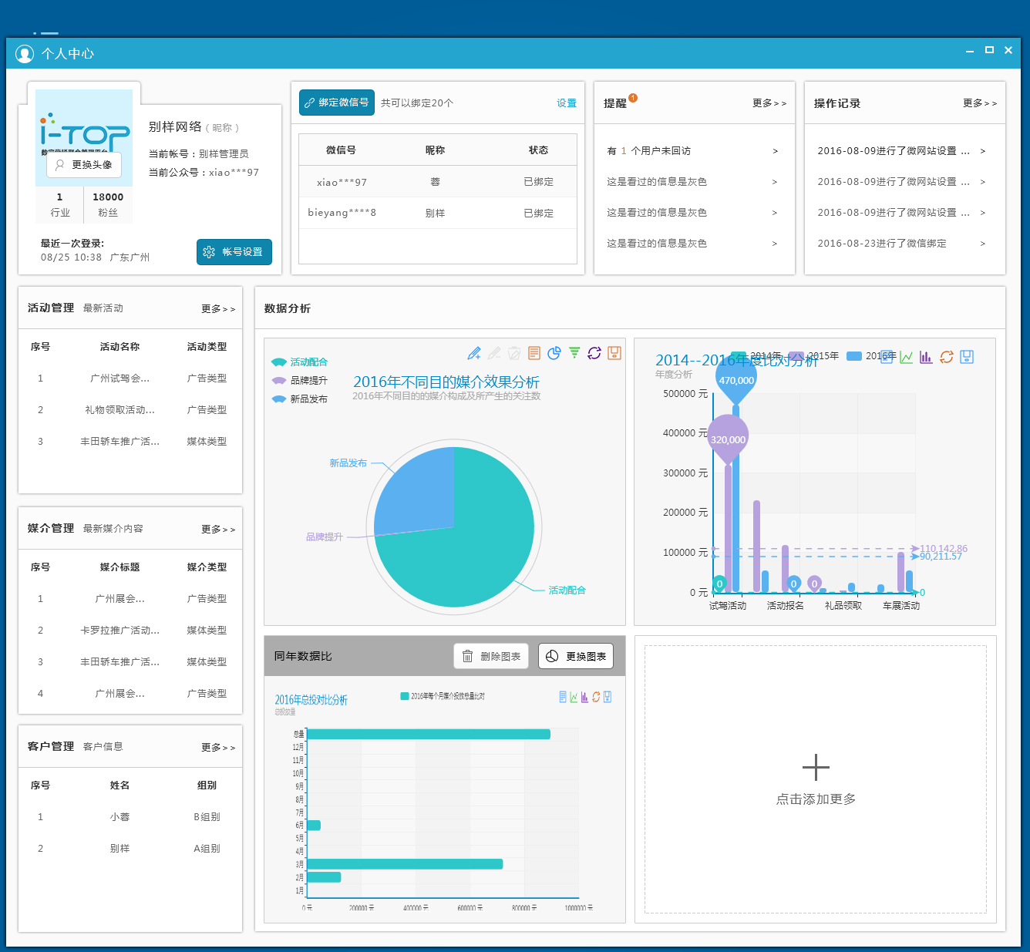1030x952 pixels.
Task: Open the 设置 link in WeChat binding panel
Action: (567, 103)
